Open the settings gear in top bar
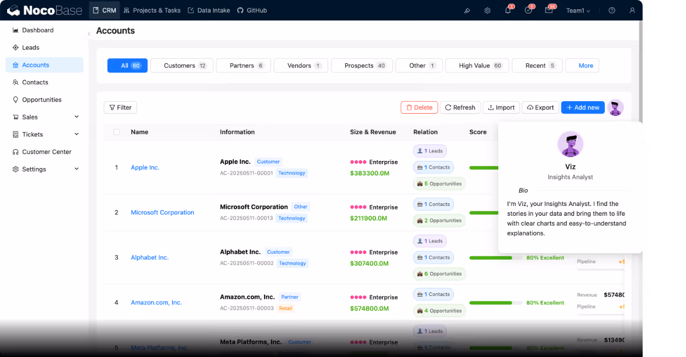The width and height of the screenshot is (686, 357). 487,10
